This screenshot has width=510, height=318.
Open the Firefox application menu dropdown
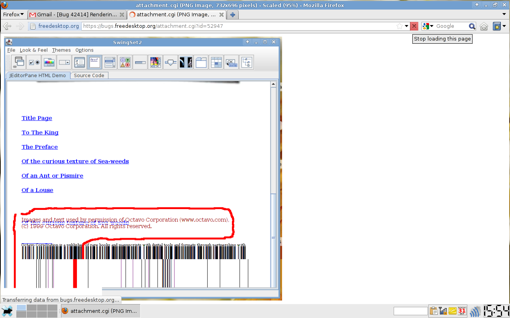(x=13, y=15)
